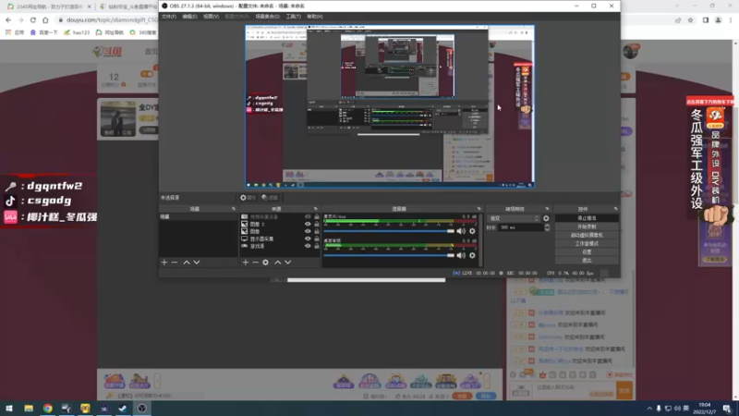Lock the 图像 source
This screenshot has height=416, width=739.
pyautogui.click(x=317, y=231)
